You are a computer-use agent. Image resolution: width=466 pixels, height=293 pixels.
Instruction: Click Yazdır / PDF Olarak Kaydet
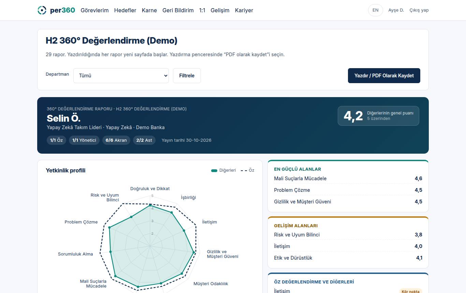point(384,76)
